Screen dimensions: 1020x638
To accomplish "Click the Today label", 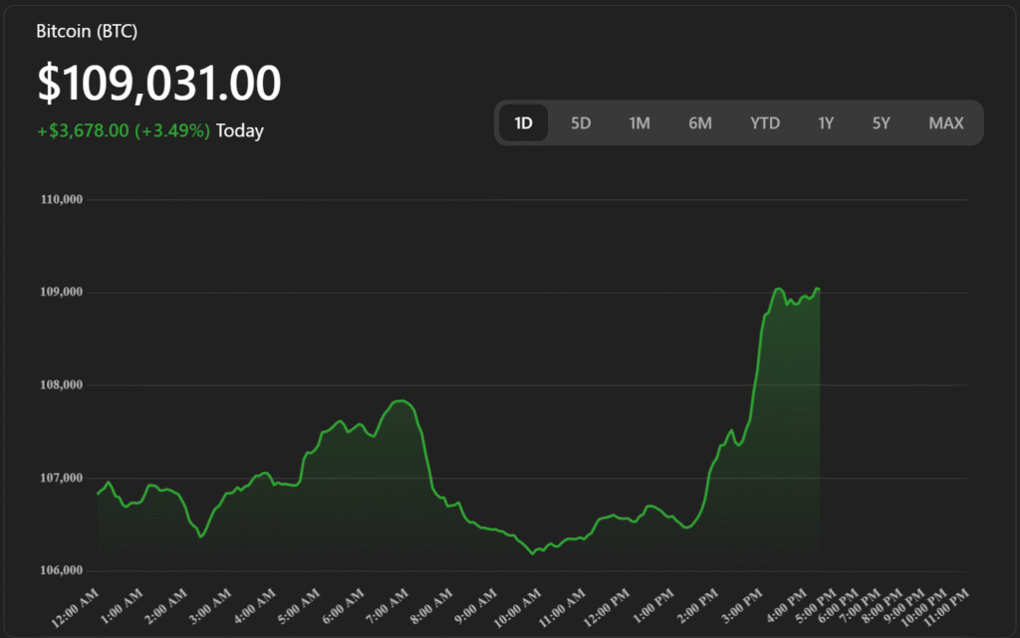I will 240,130.
